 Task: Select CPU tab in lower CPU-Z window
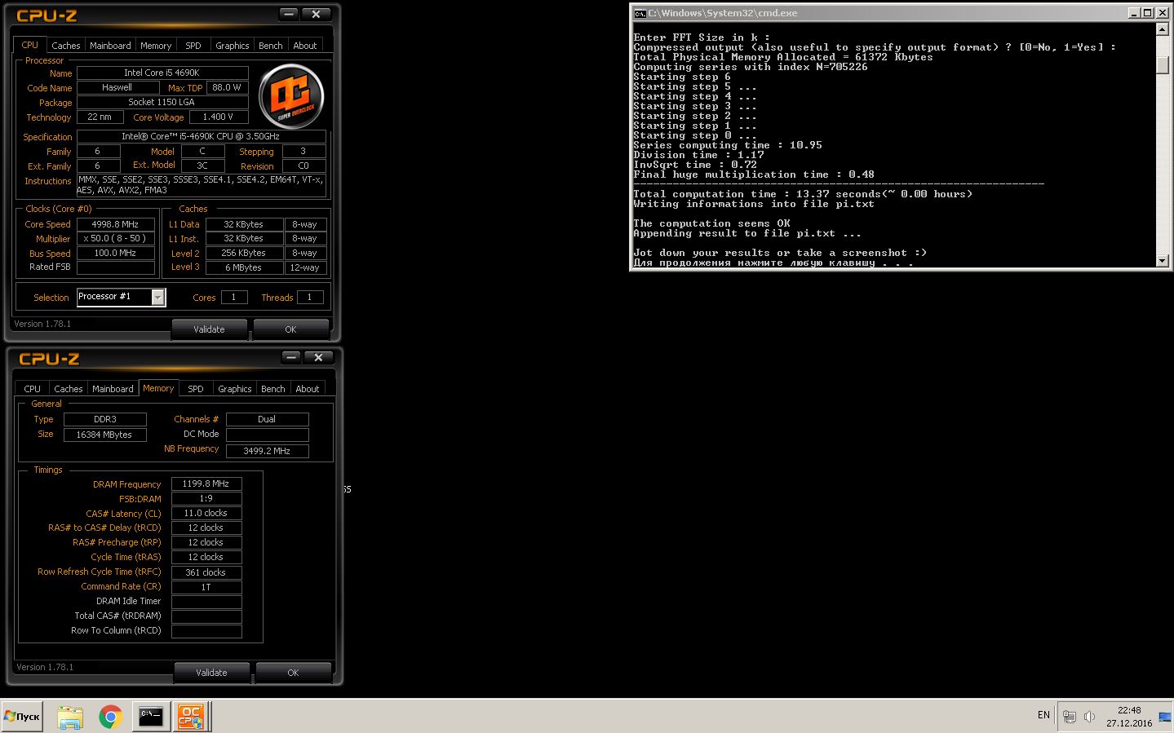click(x=33, y=389)
